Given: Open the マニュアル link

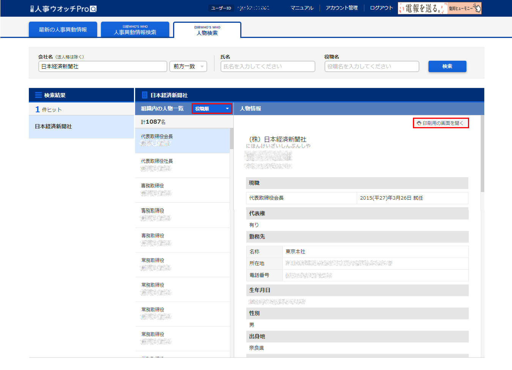Looking at the screenshot, I should 302,8.
